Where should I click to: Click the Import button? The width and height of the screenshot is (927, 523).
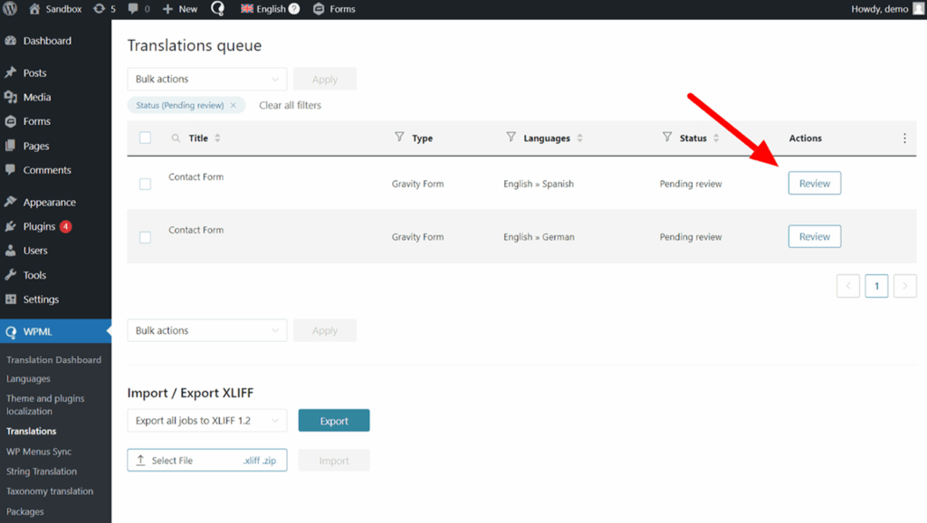coord(334,461)
